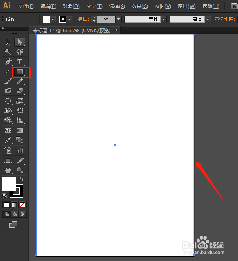The image size is (238, 261).
Task: Open the fill color dropdown in control bar
Action: tap(53, 19)
